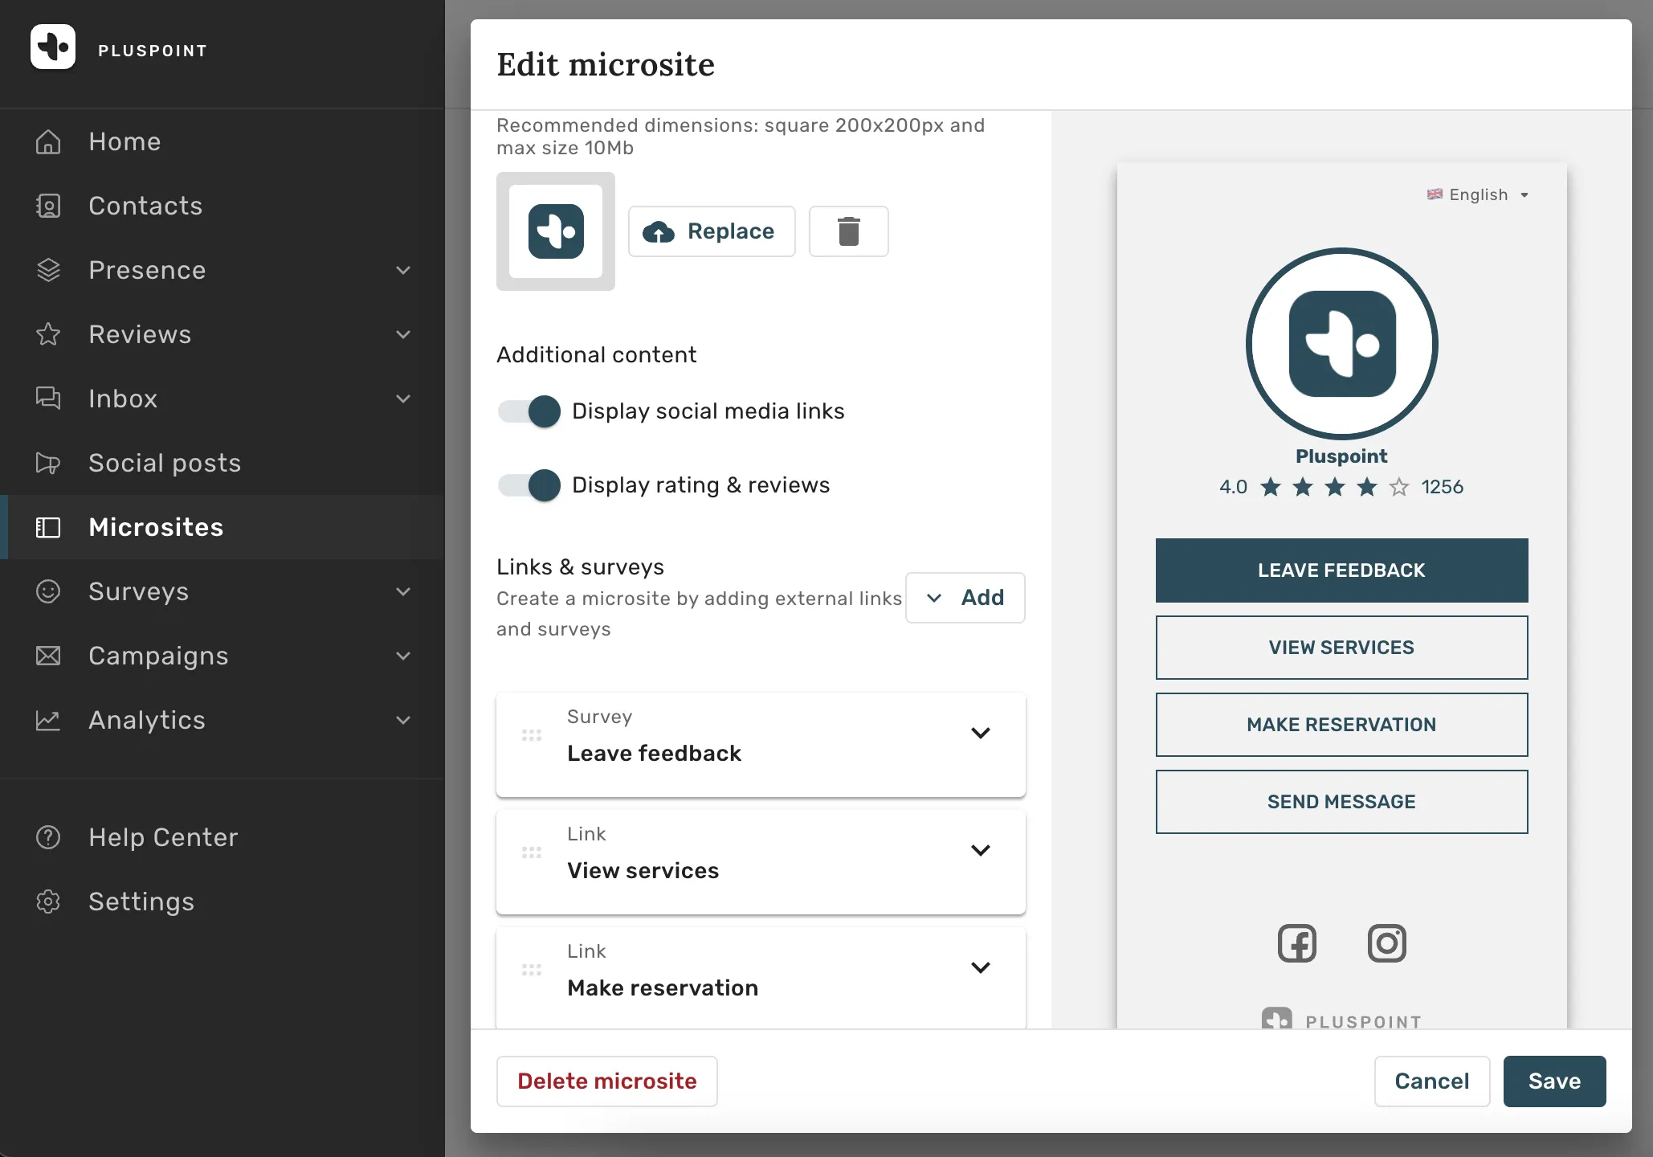Click the Replace logo upload button
This screenshot has width=1653, height=1157.
(x=712, y=231)
